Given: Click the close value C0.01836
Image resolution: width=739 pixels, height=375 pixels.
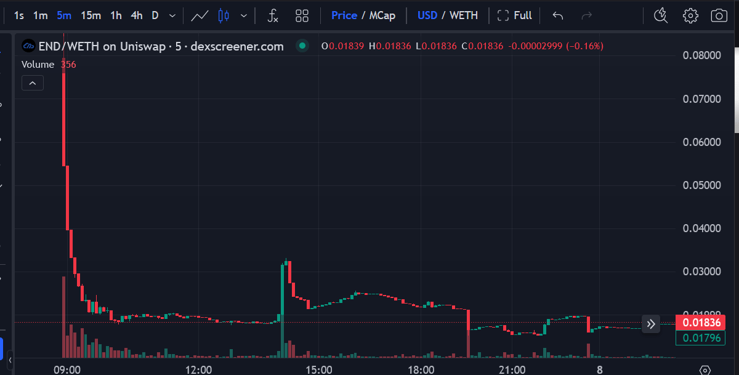Looking at the screenshot, I should click(483, 46).
